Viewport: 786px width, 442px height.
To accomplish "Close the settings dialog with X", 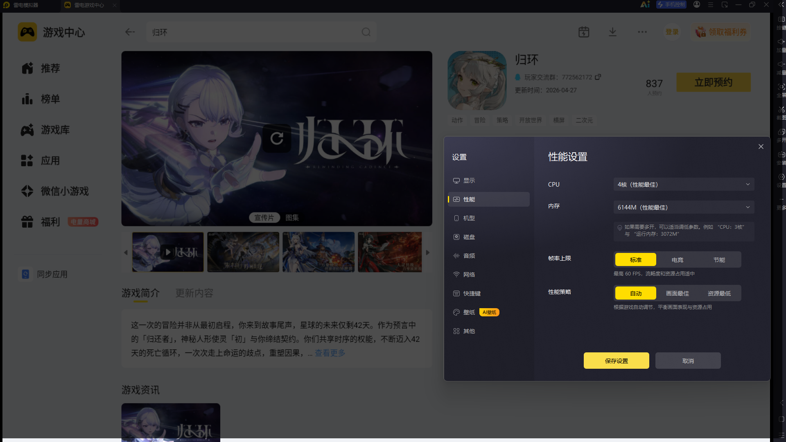I will [761, 147].
